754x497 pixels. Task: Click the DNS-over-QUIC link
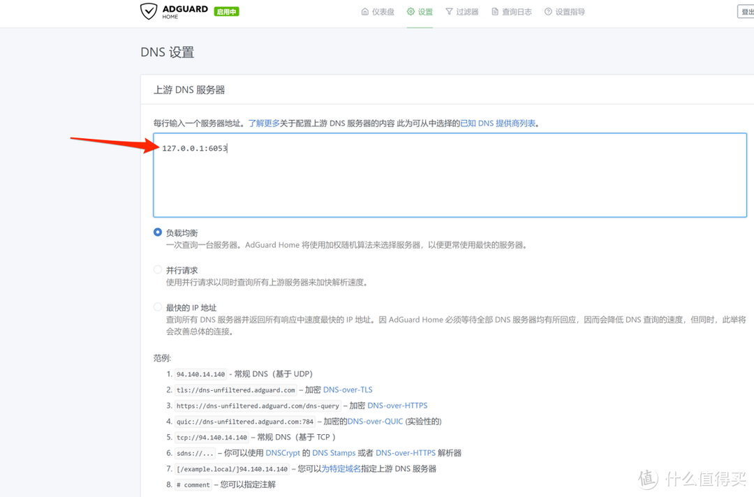(x=374, y=421)
